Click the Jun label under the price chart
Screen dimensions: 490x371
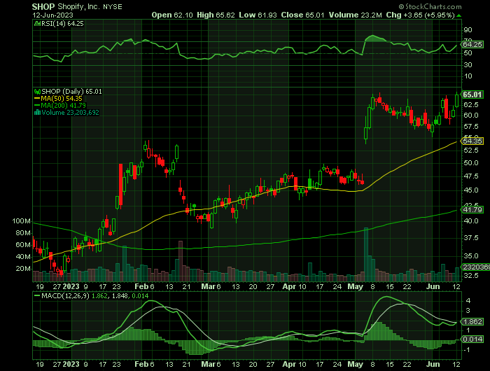tap(433, 286)
